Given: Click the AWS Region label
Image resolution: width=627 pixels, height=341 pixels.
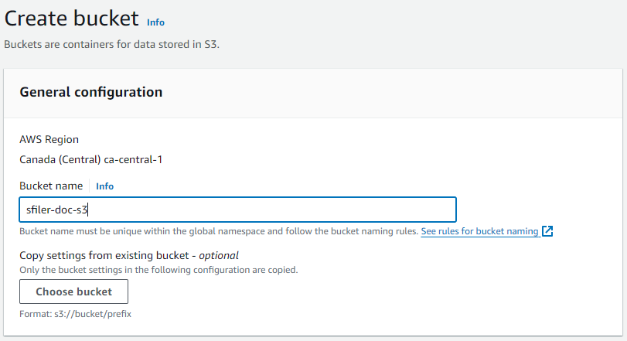Looking at the screenshot, I should [49, 139].
